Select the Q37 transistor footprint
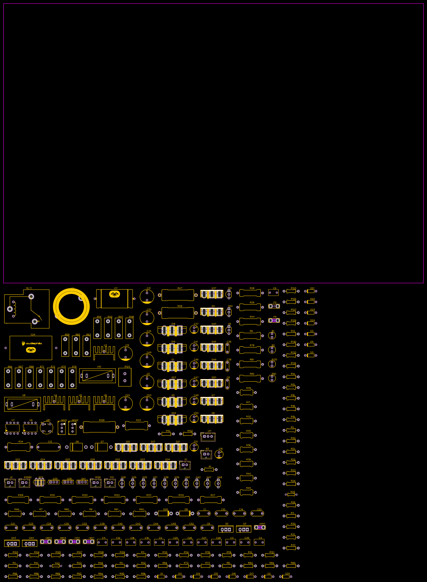The height and width of the screenshot is (582, 427). point(212,294)
